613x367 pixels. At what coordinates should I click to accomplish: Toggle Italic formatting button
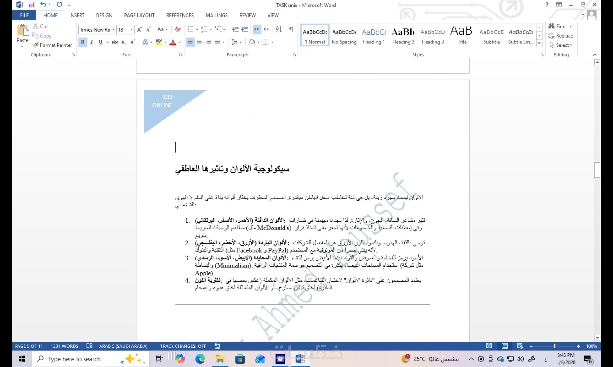tap(91, 42)
